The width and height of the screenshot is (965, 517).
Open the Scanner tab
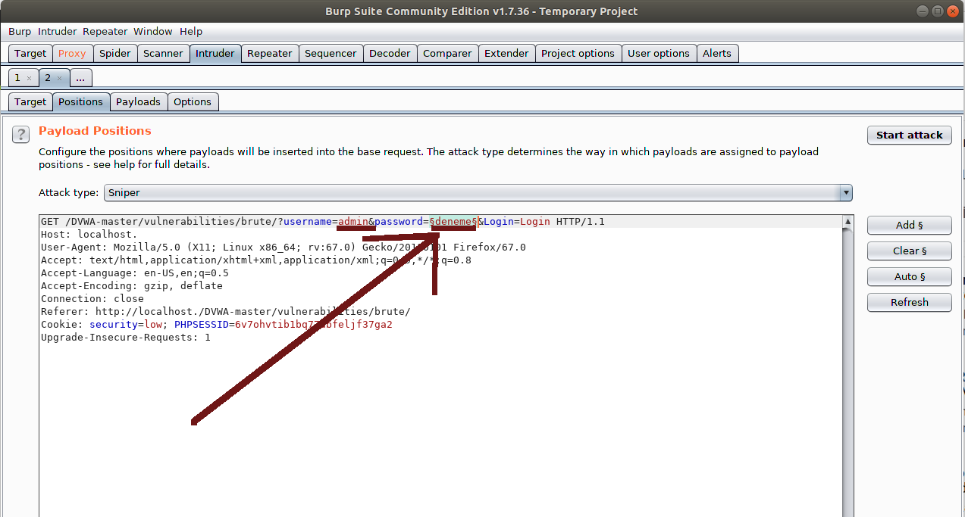point(163,53)
